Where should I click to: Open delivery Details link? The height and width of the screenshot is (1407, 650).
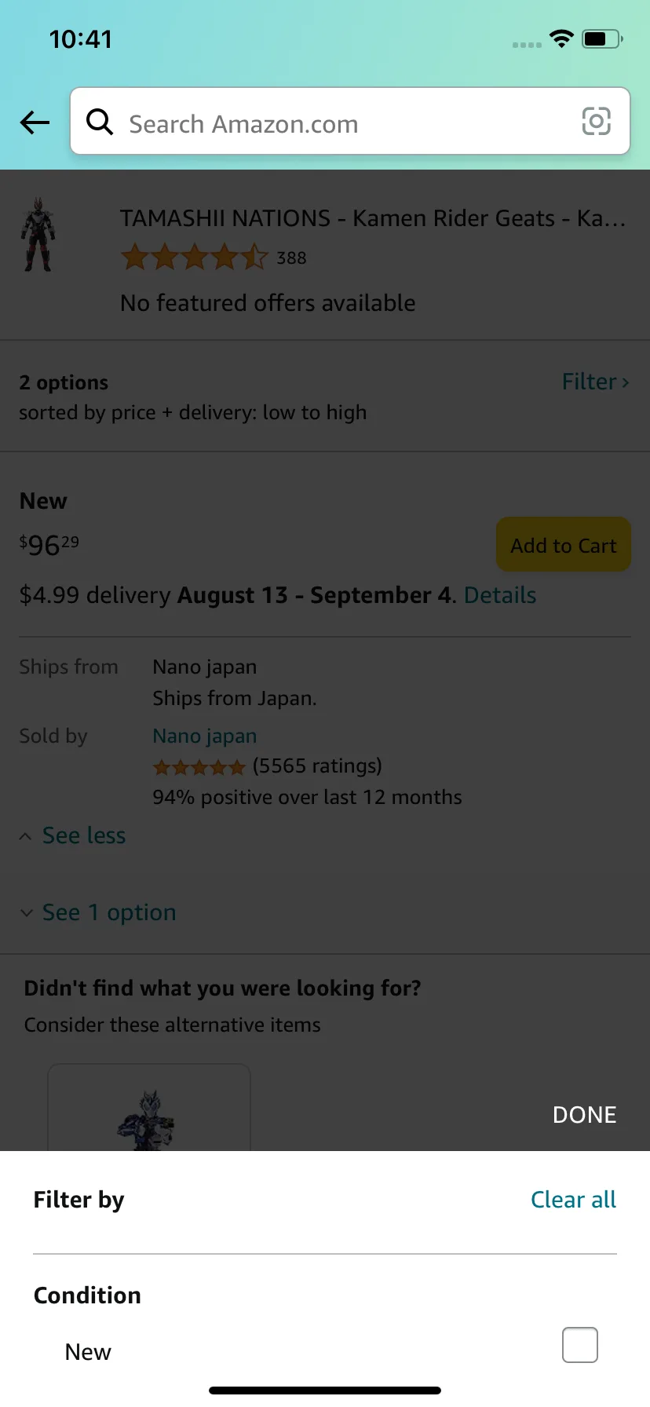500,596
